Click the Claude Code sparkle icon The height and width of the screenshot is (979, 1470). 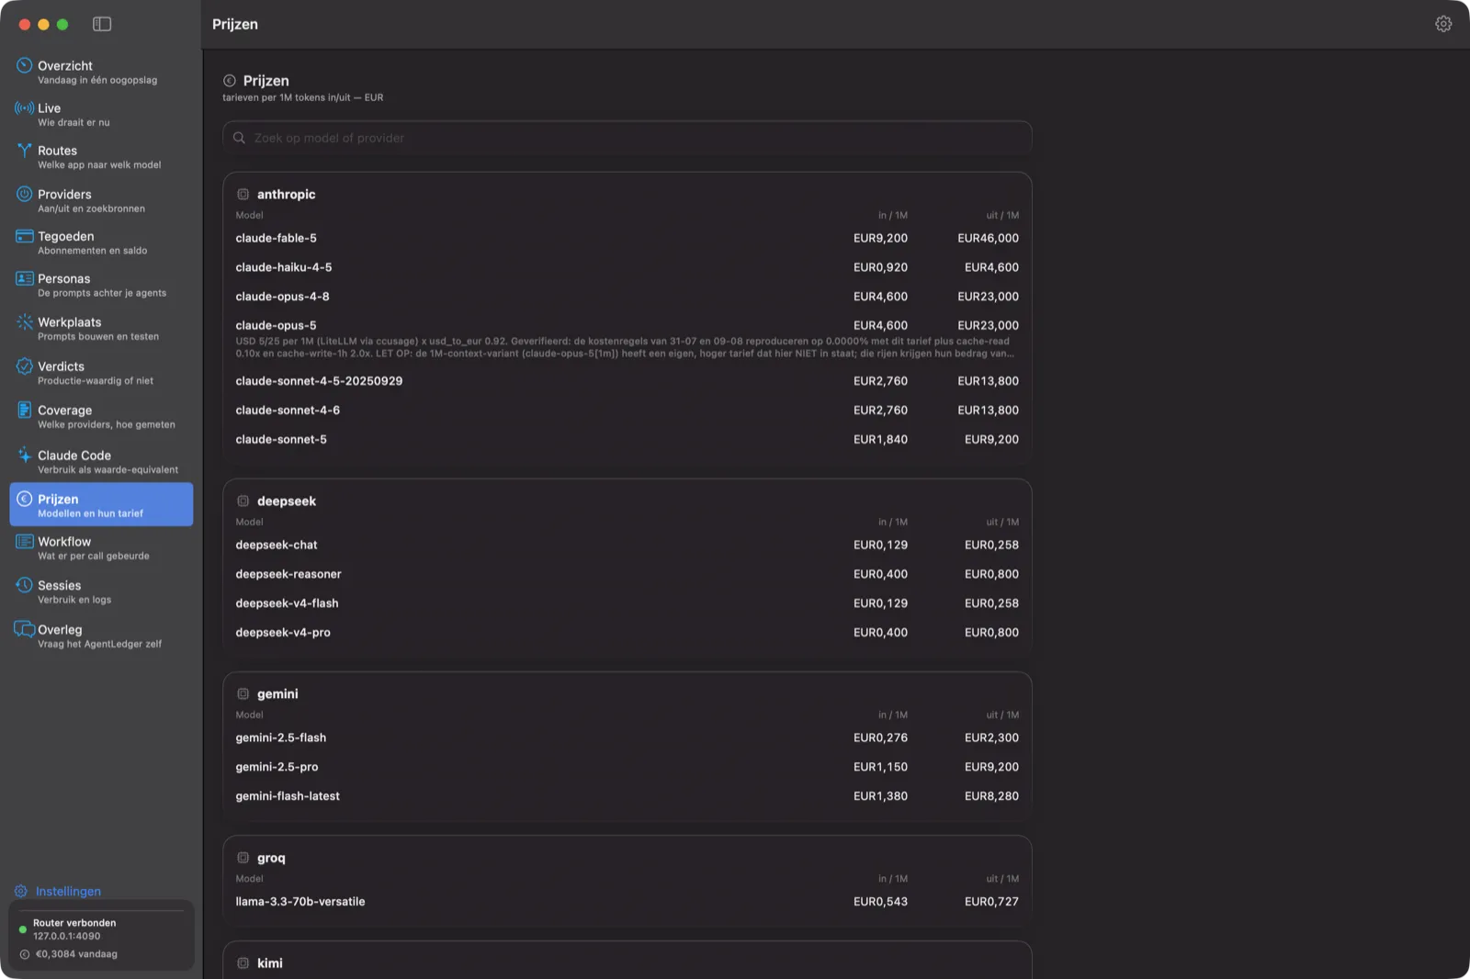[24, 455]
